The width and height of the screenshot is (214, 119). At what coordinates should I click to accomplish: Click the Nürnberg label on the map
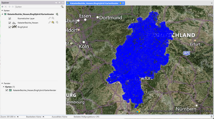(x=186, y=109)
